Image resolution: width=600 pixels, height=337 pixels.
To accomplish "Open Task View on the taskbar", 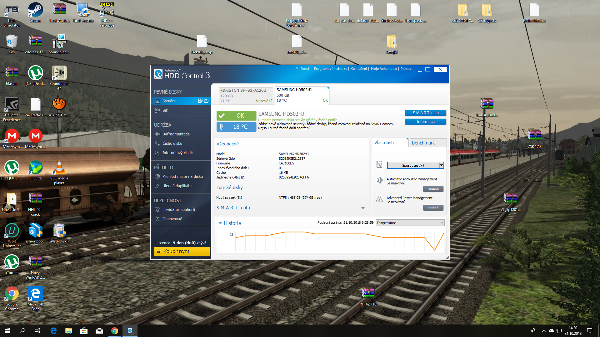I will [37, 331].
